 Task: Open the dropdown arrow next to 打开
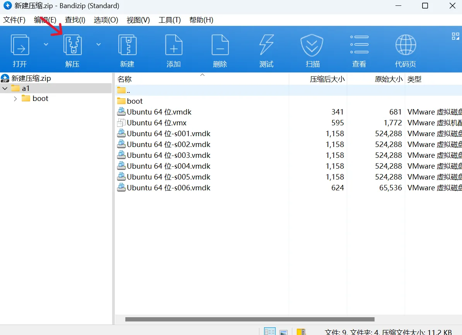pyautogui.click(x=46, y=44)
